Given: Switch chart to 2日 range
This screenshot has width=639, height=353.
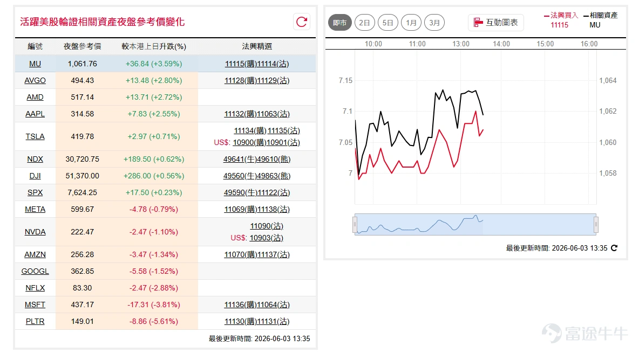Looking at the screenshot, I should coord(364,23).
